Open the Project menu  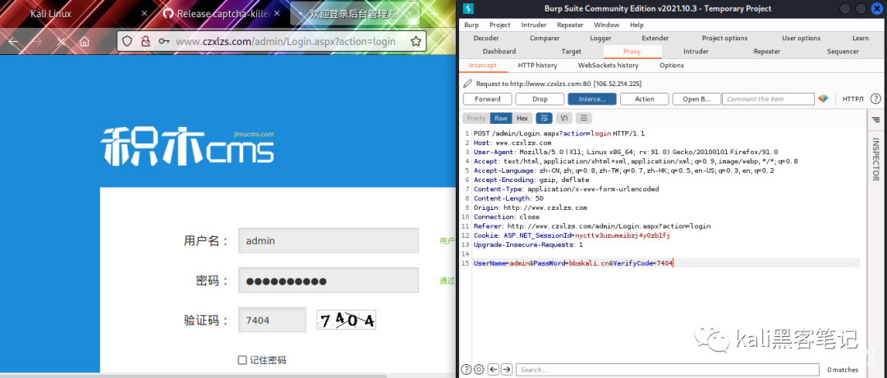point(500,25)
